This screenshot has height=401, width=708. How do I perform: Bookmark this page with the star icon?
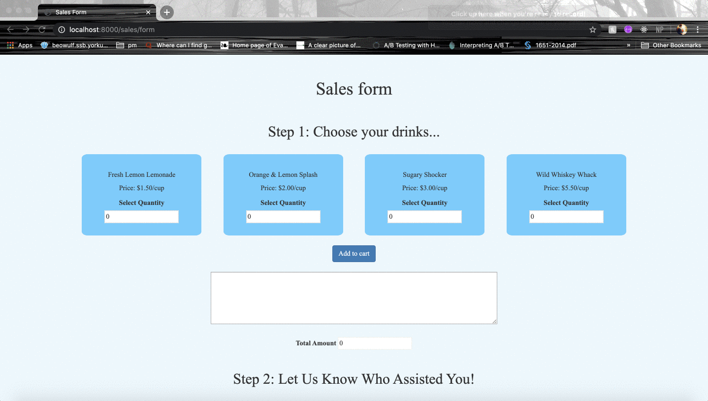(593, 30)
